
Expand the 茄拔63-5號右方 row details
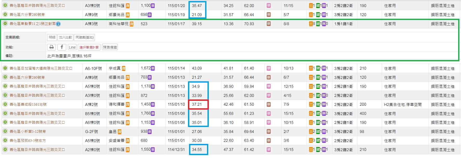point(5,141)
